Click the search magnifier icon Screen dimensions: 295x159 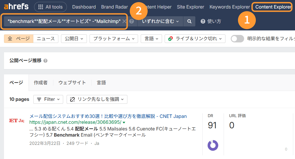pyautogui.click(x=189, y=21)
